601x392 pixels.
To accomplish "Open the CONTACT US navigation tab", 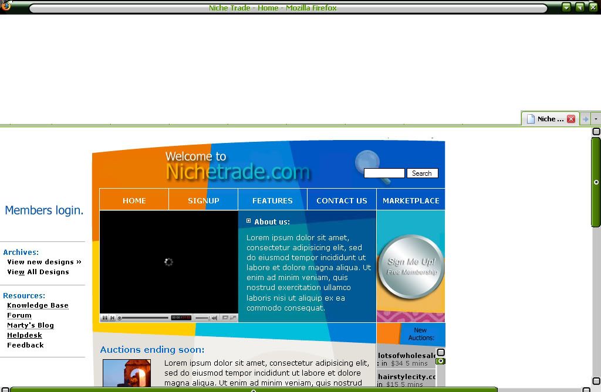I will [x=342, y=199].
